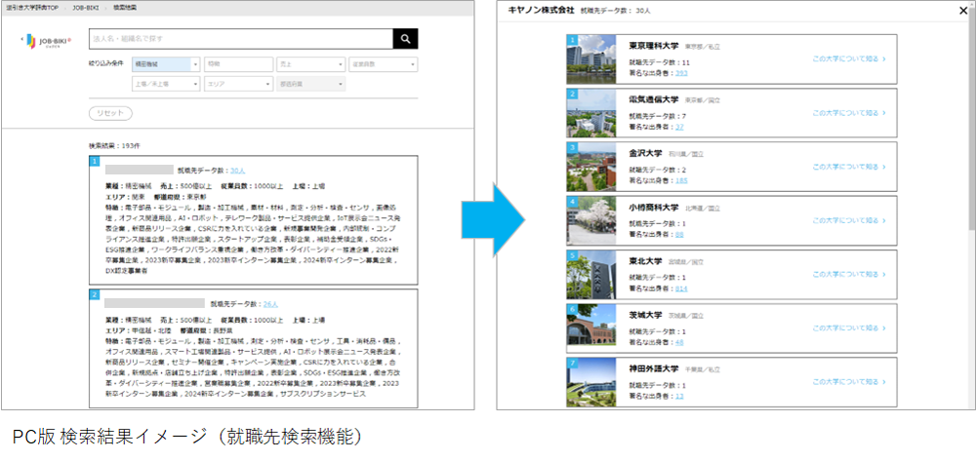Focus the 法人名・組織名で探す search field

coord(241,39)
